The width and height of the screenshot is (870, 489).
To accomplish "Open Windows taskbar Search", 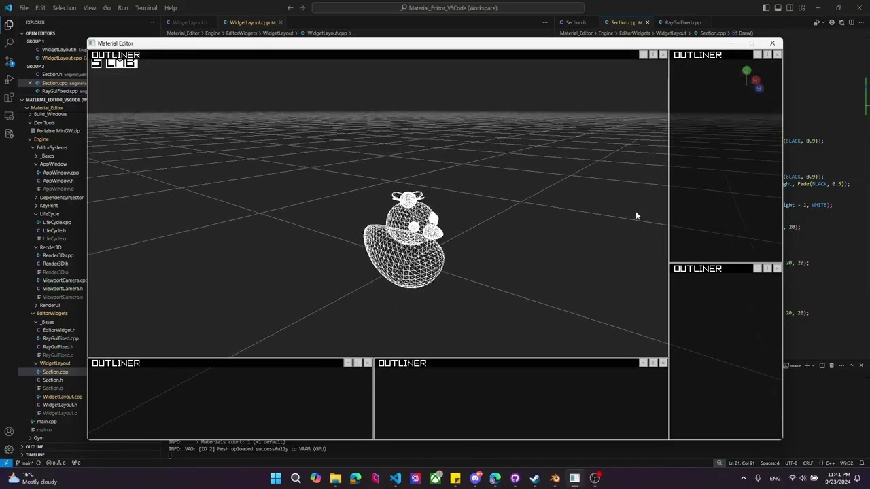I will coord(296,478).
